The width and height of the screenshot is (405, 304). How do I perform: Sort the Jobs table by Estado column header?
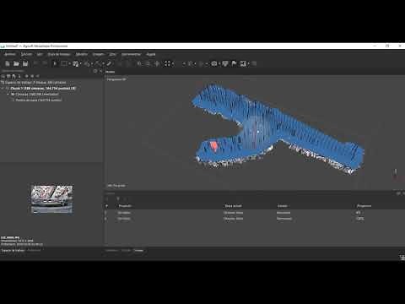click(283, 206)
